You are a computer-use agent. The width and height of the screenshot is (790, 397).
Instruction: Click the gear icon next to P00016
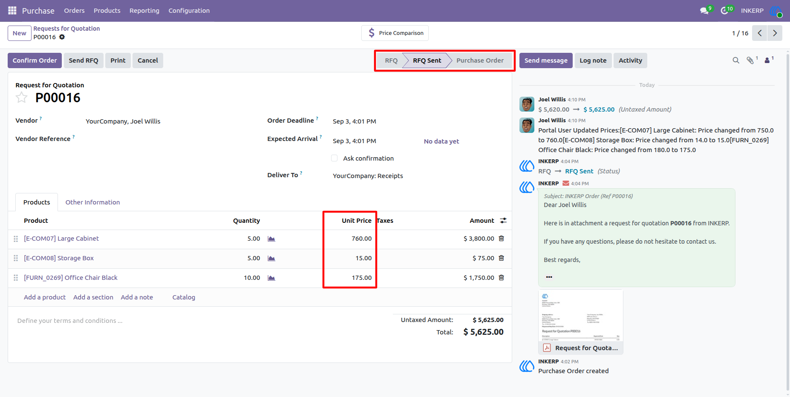62,37
